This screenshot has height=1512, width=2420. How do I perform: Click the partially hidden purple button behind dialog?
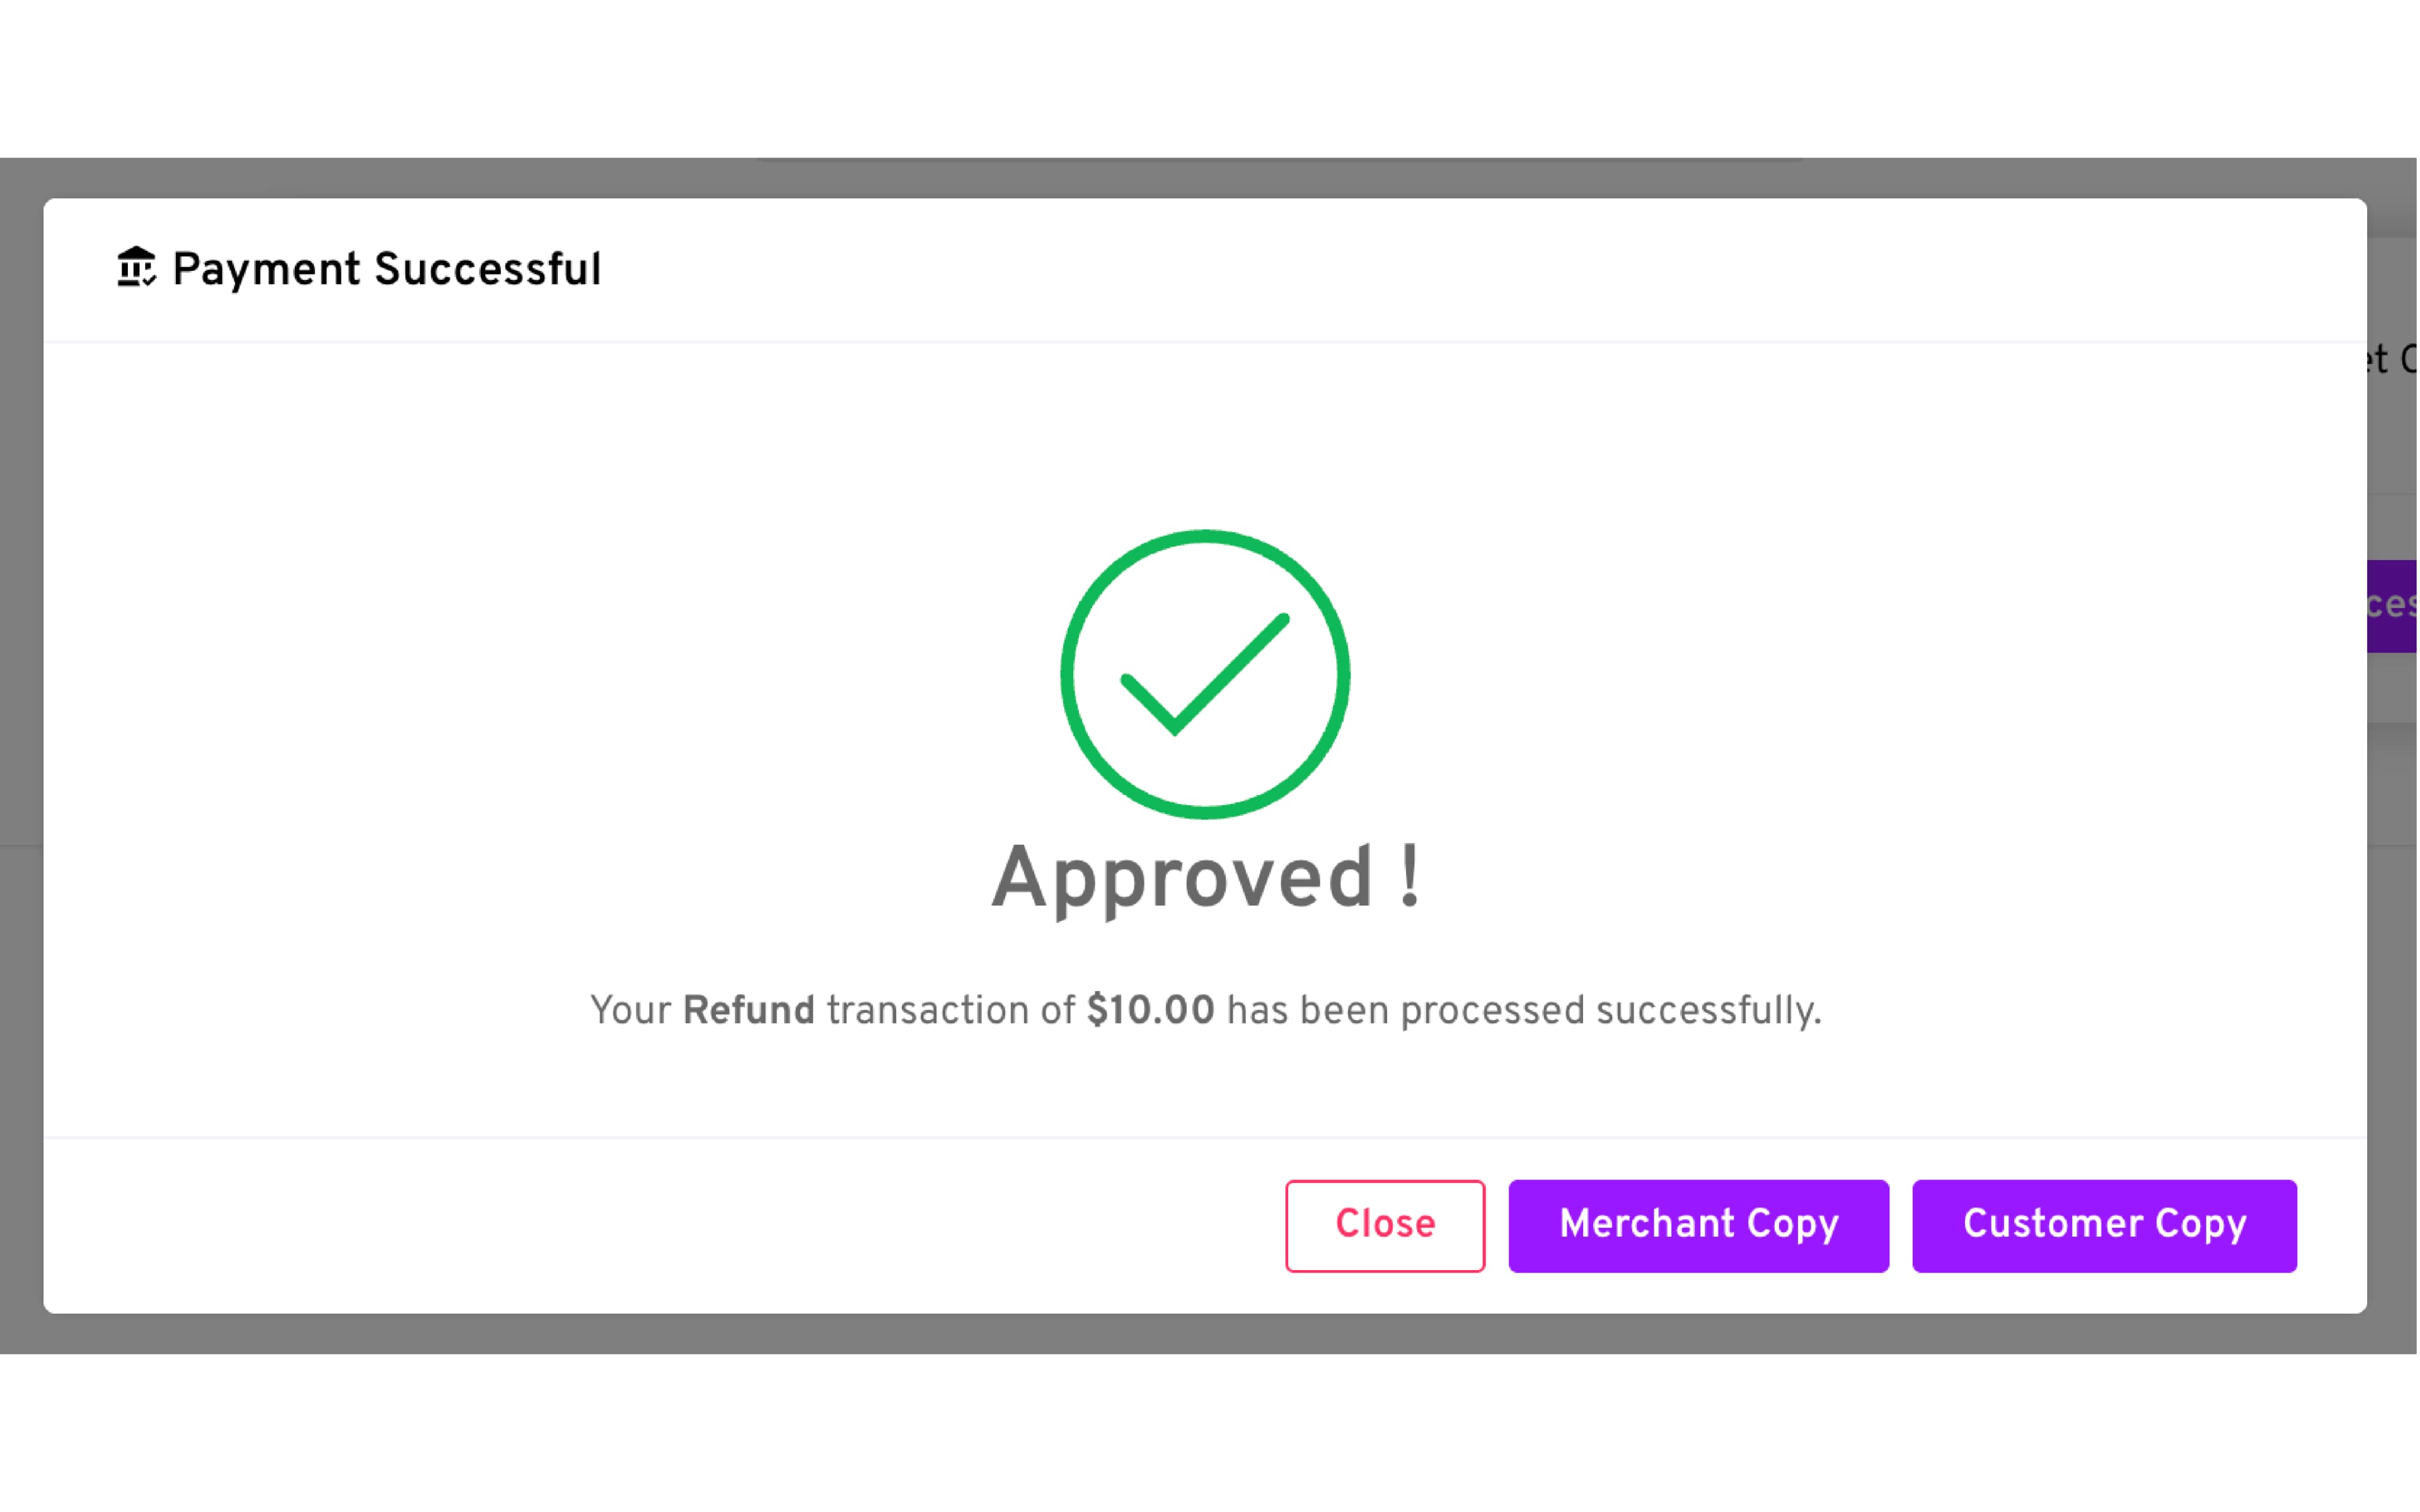pyautogui.click(x=2392, y=606)
